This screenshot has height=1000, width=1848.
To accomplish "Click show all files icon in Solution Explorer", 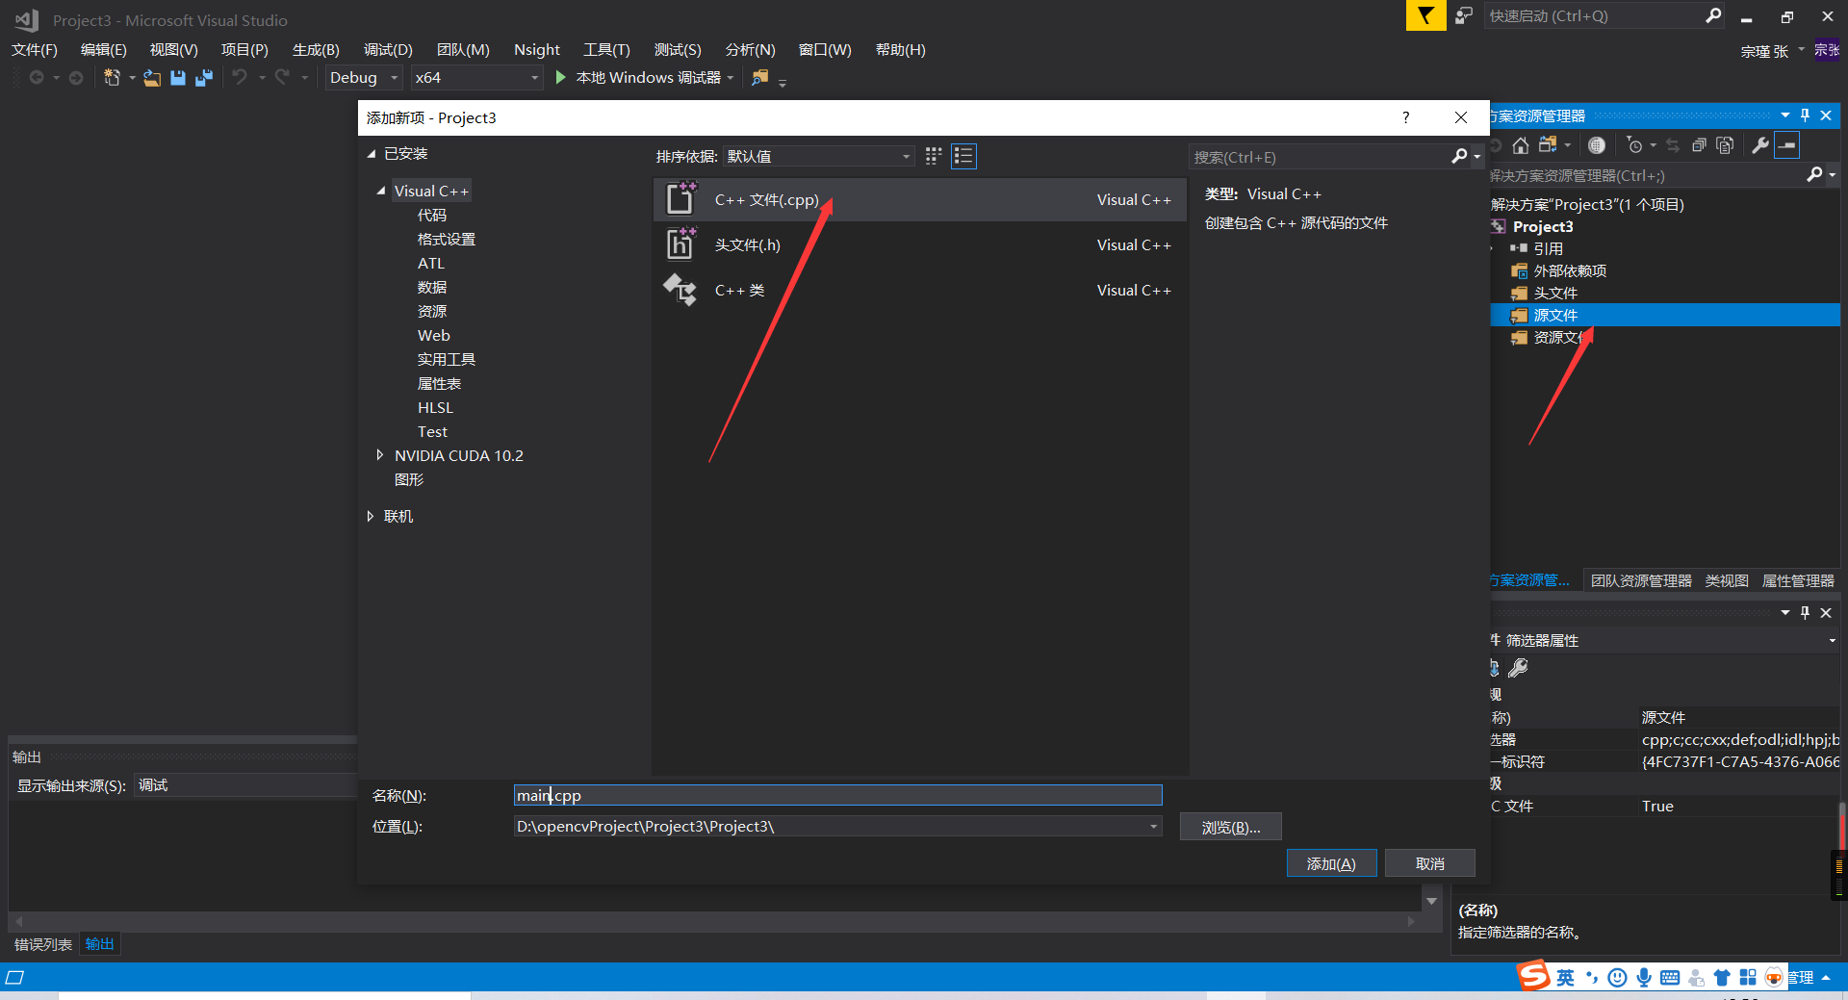I will pos(1726,145).
